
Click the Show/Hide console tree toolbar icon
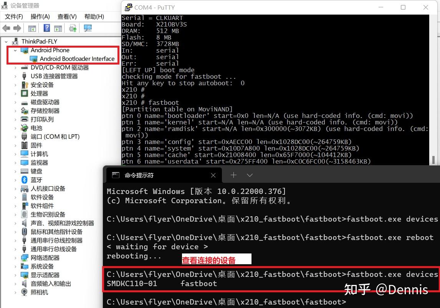(x=32, y=28)
